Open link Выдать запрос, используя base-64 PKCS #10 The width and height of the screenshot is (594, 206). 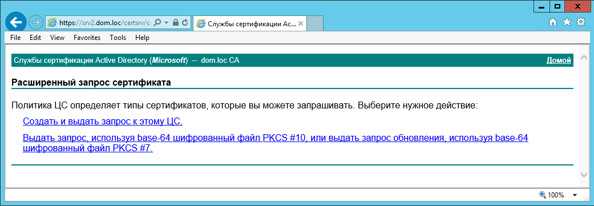point(276,143)
